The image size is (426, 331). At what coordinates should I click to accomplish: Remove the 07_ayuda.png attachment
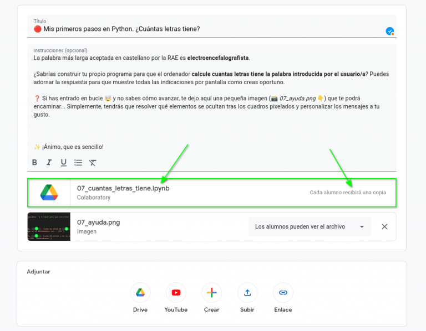(384, 227)
